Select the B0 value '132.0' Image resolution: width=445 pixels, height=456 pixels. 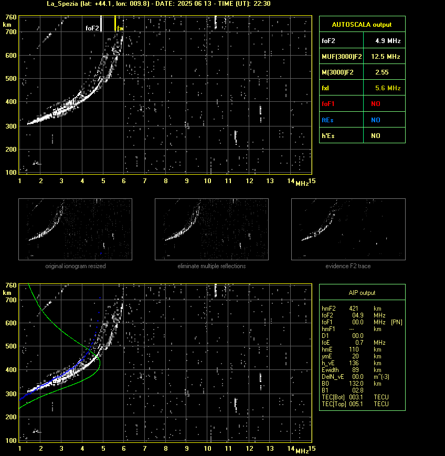click(356, 384)
